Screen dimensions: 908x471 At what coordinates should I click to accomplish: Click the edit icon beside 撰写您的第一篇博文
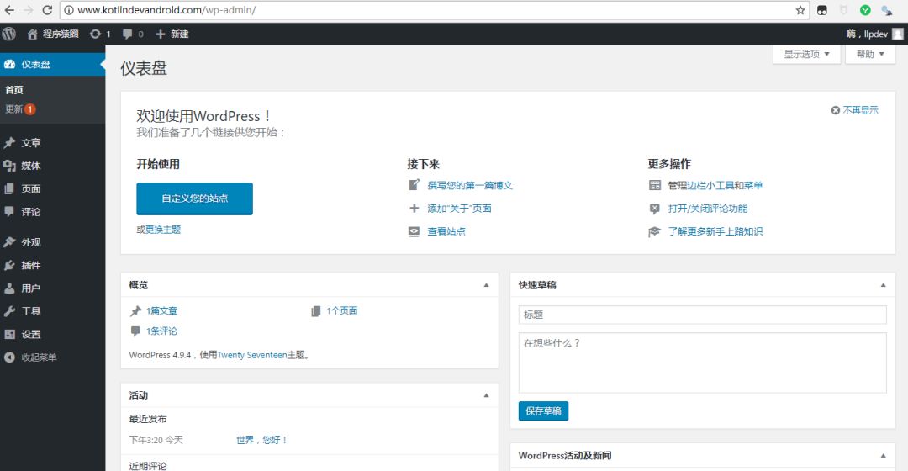pyautogui.click(x=414, y=185)
